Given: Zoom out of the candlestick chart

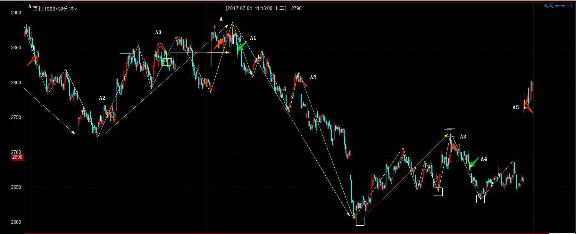Looking at the screenshot, I should (x=551, y=6).
